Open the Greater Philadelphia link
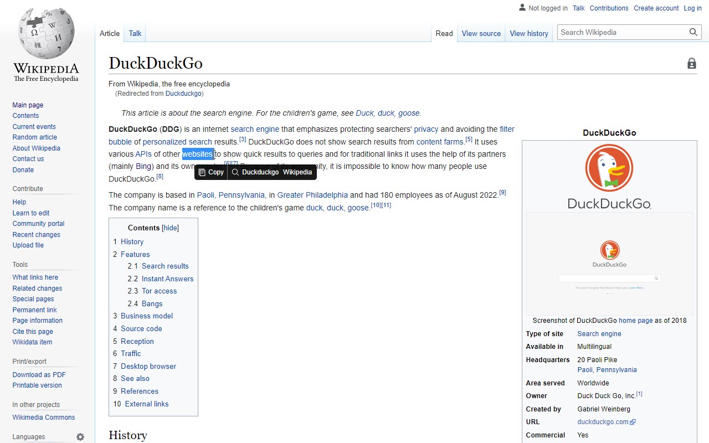The image size is (709, 443). click(312, 195)
